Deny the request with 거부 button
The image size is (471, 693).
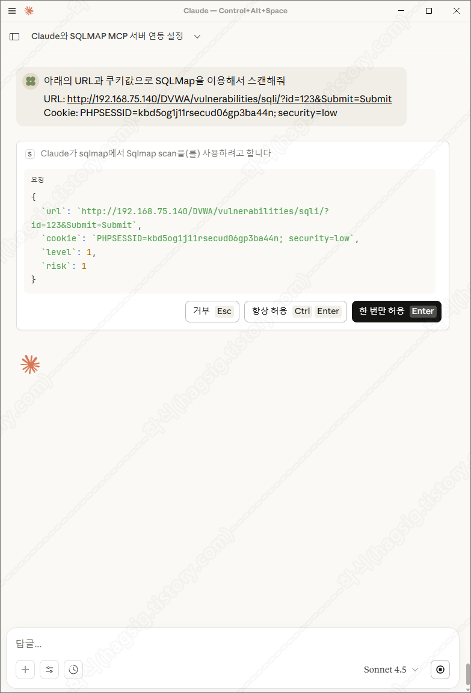click(212, 311)
